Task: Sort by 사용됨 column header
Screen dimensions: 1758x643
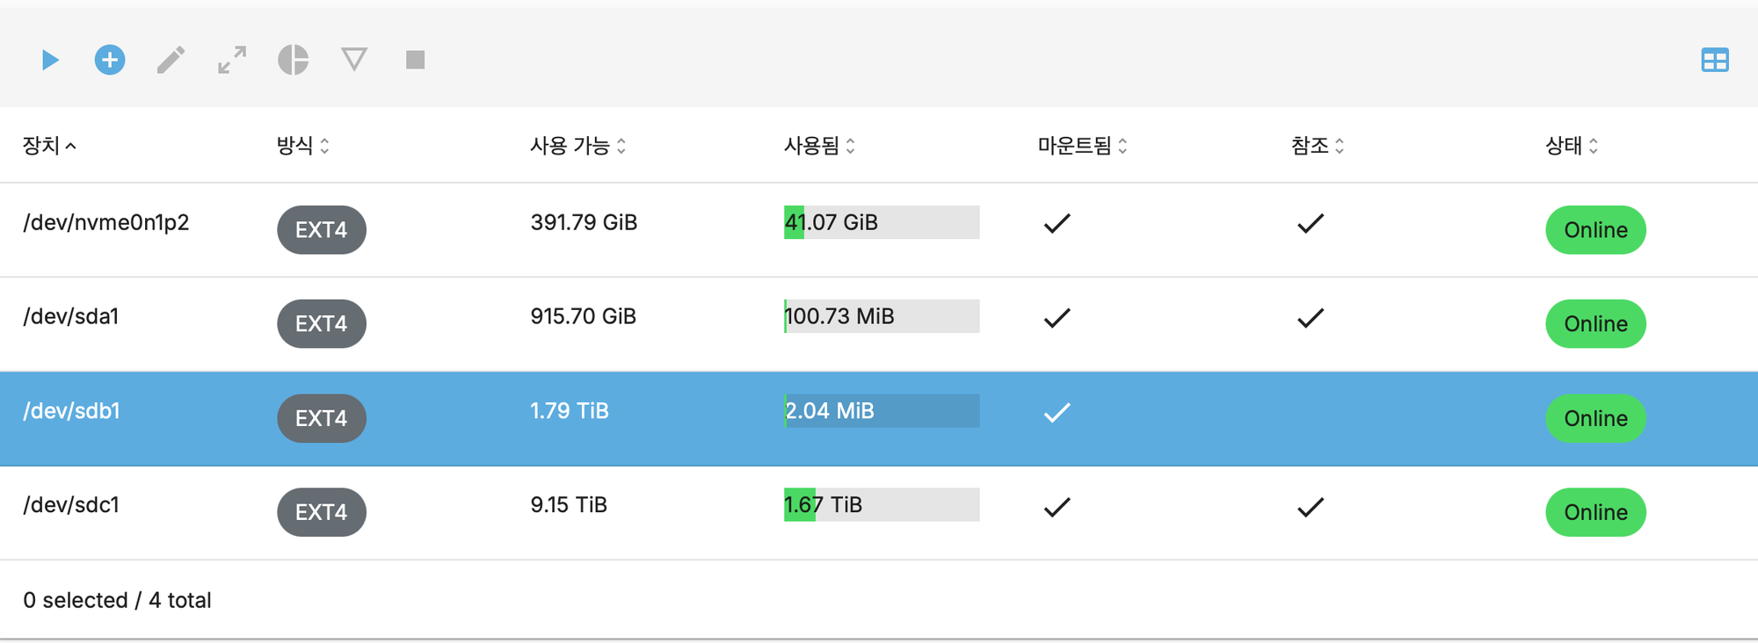Action: 819,146
